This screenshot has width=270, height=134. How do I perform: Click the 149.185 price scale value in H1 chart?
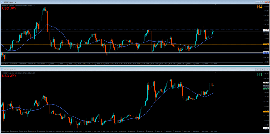pyautogui.click(x=266, y=74)
